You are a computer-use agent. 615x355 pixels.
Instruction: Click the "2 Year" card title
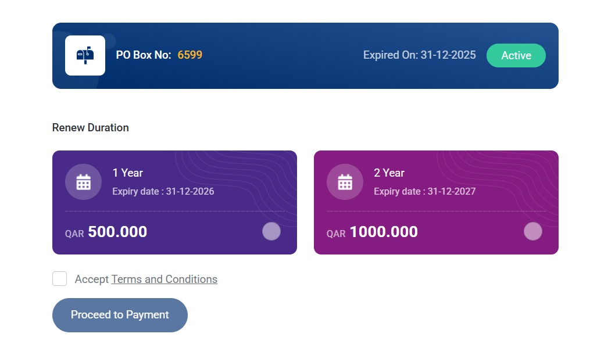click(389, 173)
